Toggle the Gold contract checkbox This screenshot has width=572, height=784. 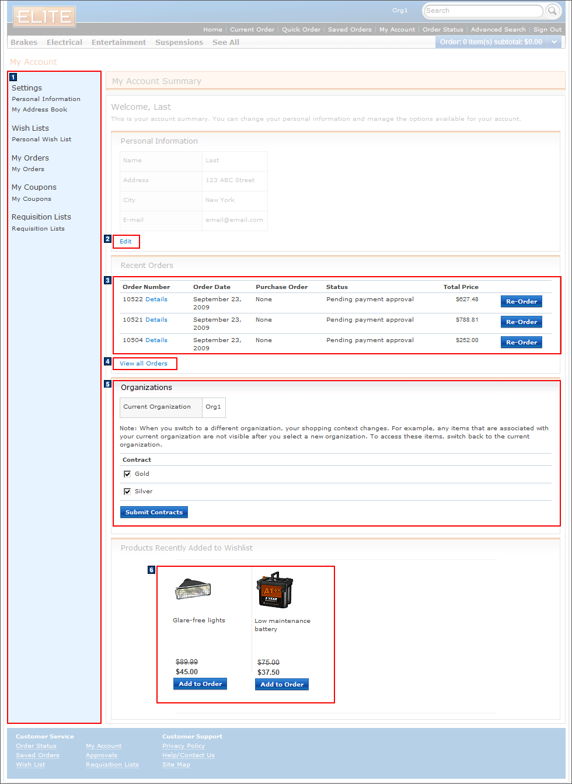tap(127, 474)
